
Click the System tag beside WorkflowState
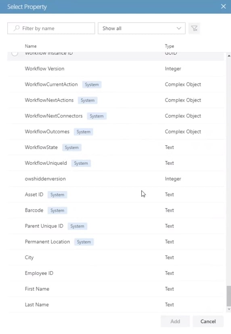71,147
